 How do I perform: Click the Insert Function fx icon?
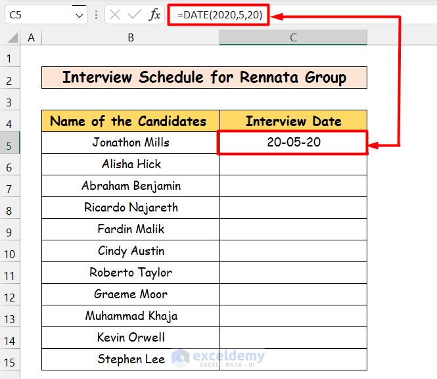(x=154, y=15)
